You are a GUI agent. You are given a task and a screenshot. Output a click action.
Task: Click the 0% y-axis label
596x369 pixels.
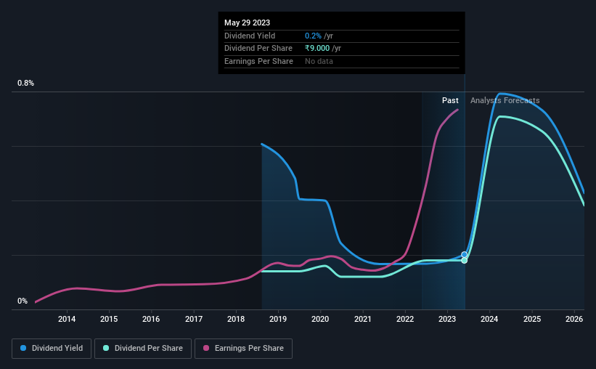coord(23,301)
